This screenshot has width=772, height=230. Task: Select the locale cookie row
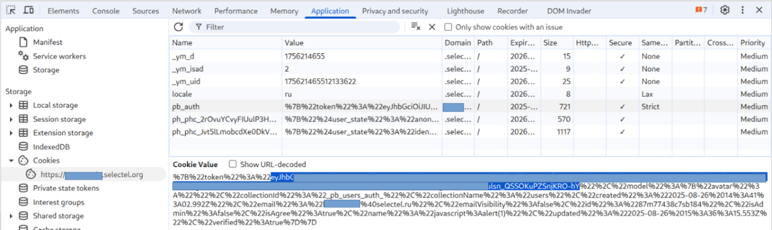470,94
